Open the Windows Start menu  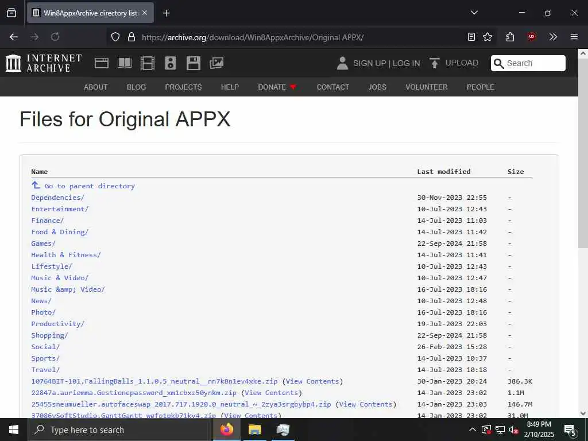point(14,430)
